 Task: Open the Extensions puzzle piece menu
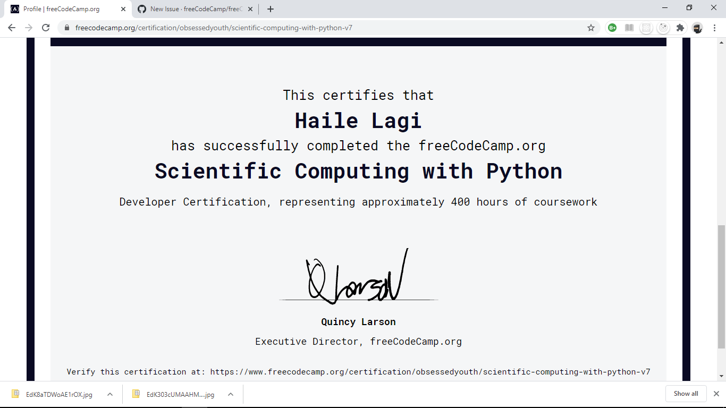click(680, 28)
